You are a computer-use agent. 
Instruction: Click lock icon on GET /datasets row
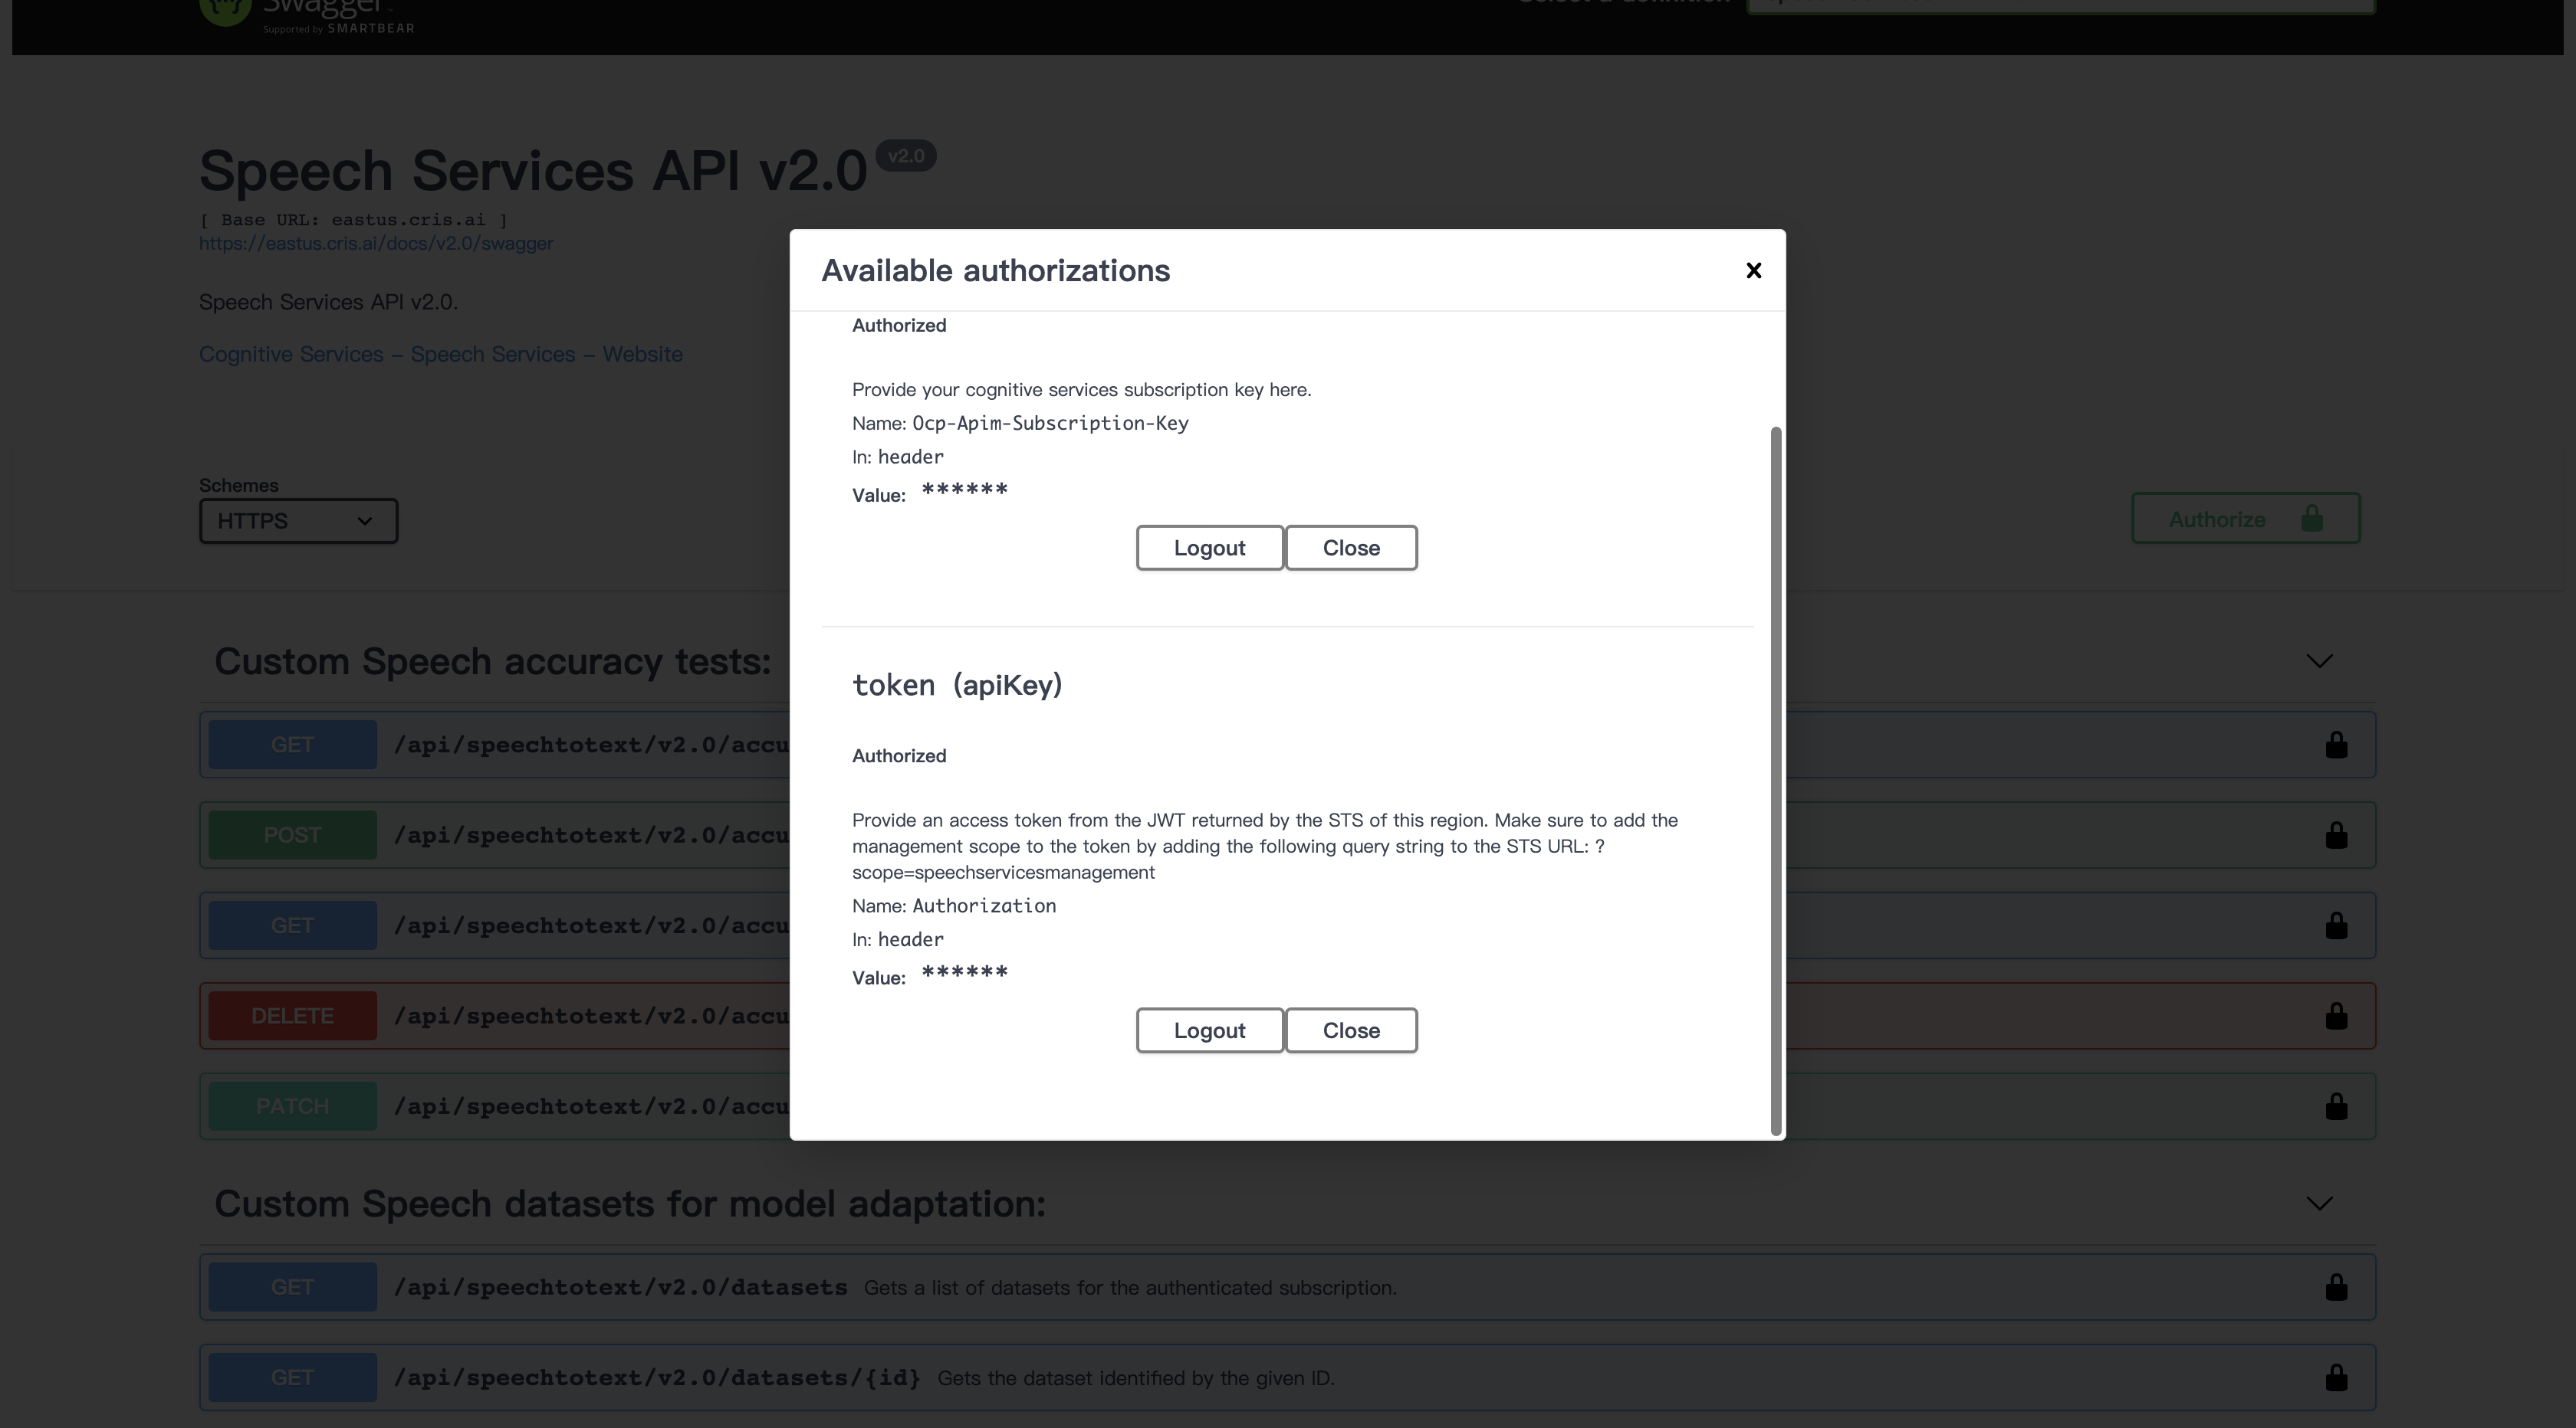point(2335,1287)
